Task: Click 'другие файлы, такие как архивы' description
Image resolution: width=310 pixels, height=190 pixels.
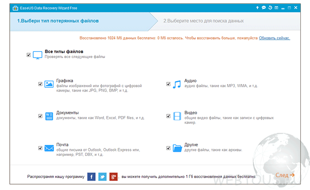Action: (x=213, y=150)
